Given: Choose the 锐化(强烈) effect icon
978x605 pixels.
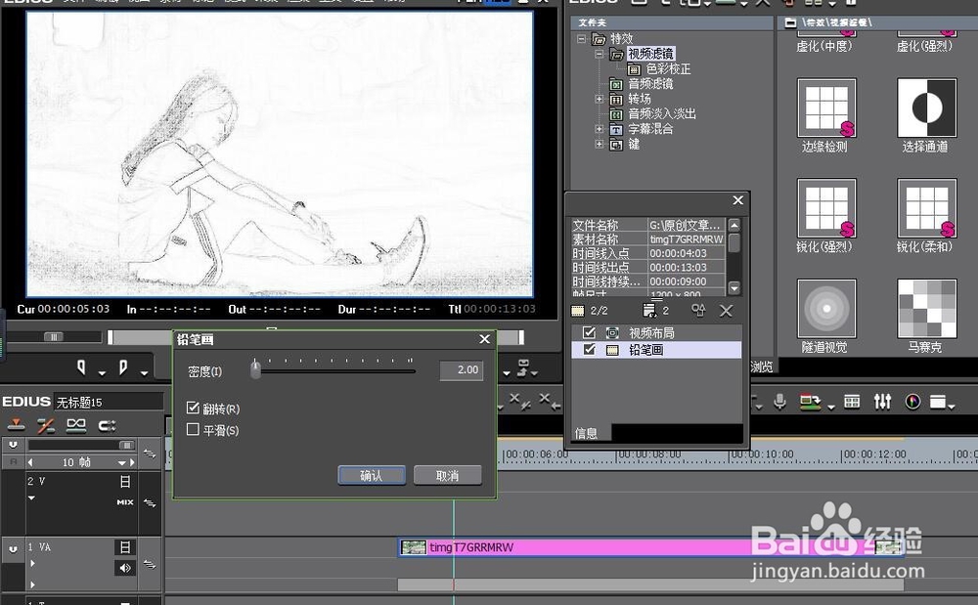Looking at the screenshot, I should 826,208.
